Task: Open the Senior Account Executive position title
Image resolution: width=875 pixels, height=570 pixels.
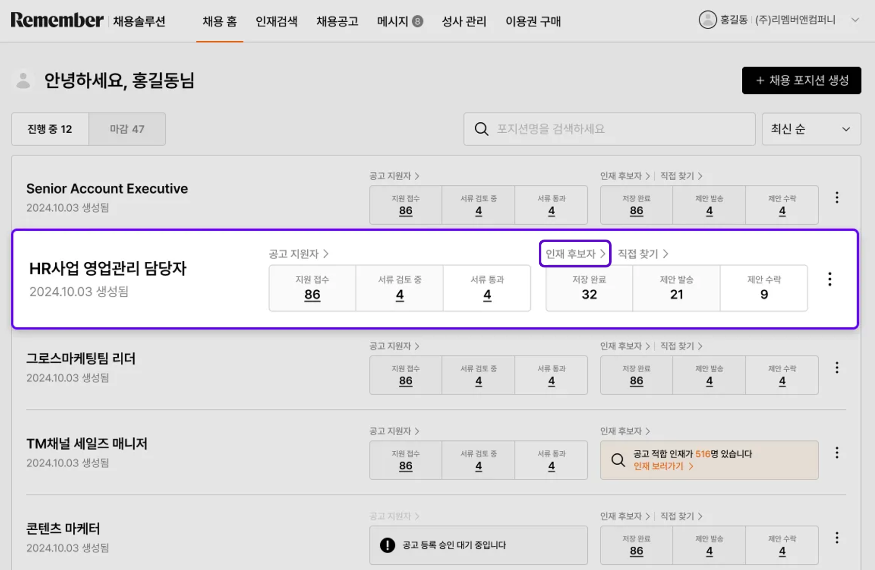Action: click(x=107, y=188)
